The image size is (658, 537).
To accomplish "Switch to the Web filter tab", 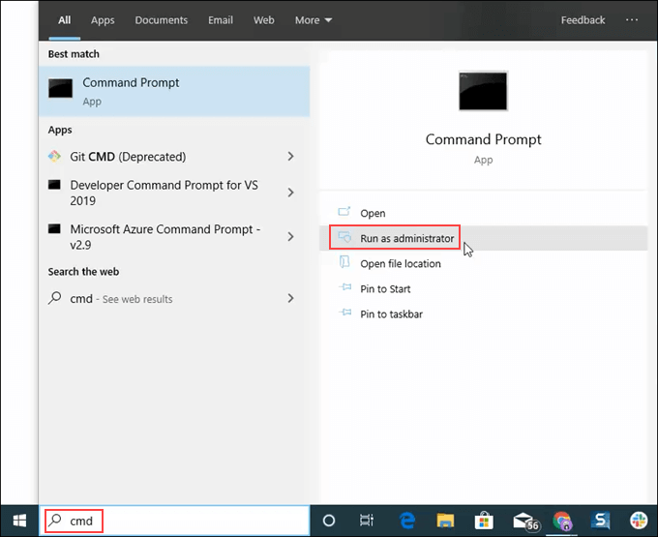I will (x=263, y=20).
